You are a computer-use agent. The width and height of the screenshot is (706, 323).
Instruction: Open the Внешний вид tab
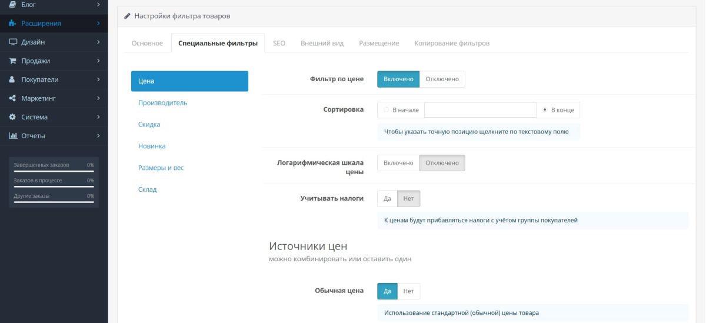[x=322, y=44]
